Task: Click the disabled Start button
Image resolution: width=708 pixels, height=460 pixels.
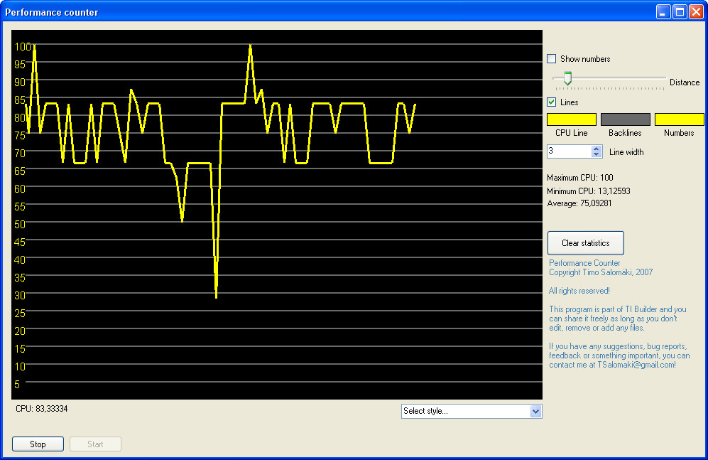Action: pyautogui.click(x=95, y=444)
